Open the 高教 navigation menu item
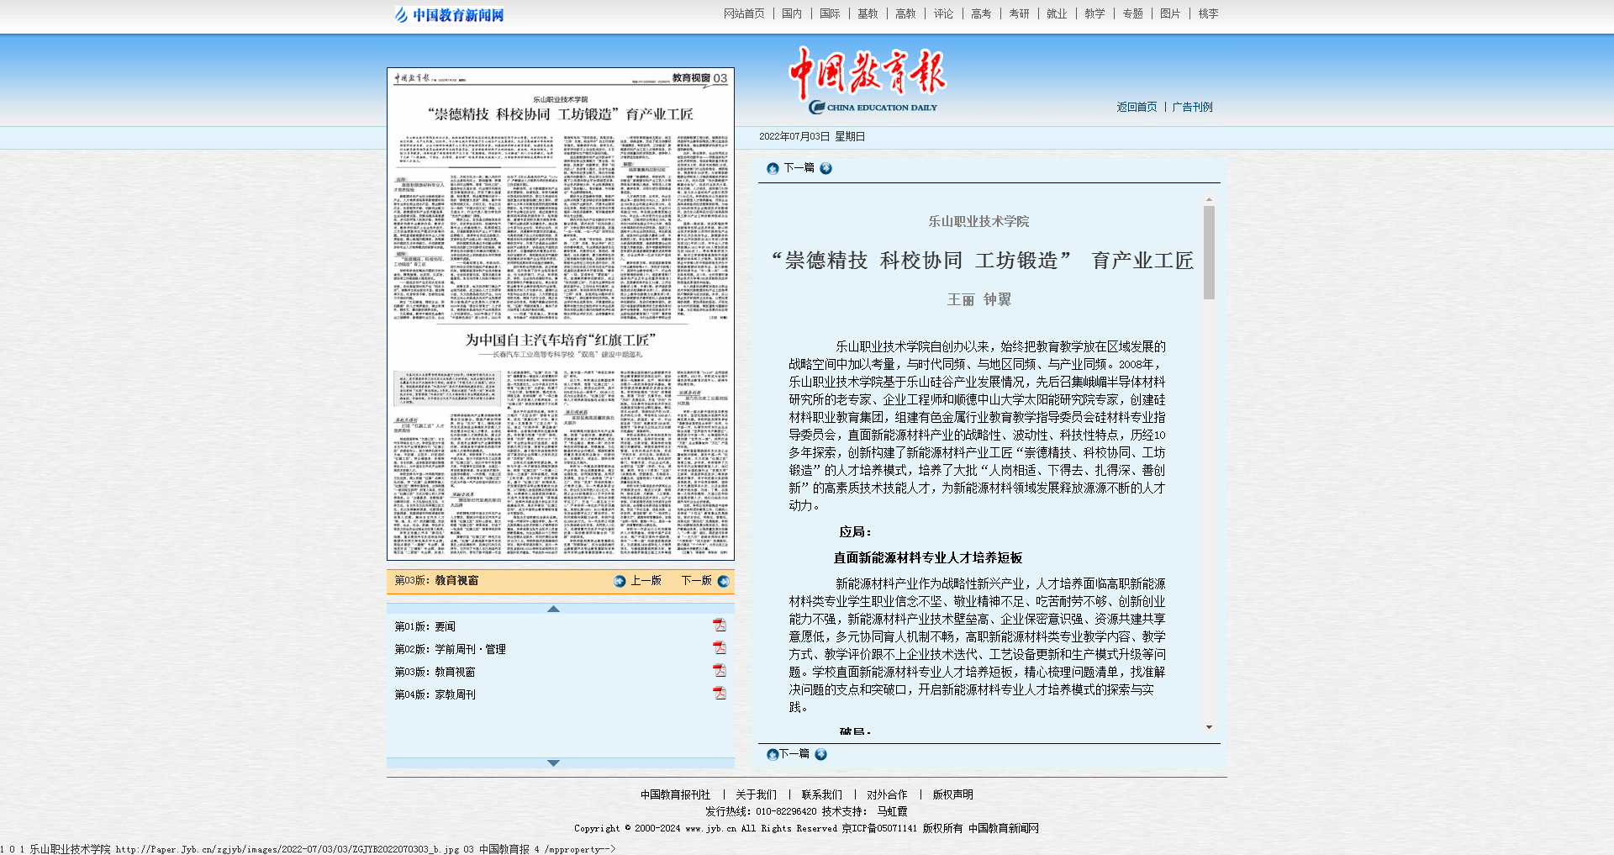The image size is (1614, 855). tap(905, 13)
